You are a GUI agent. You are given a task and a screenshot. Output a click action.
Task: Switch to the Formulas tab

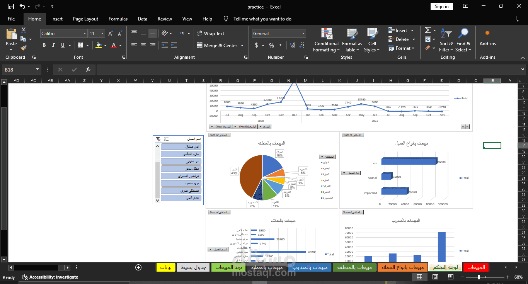coord(118,19)
